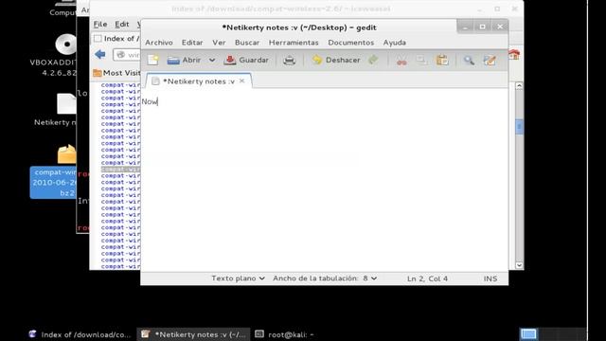
Task: Switch to root@kali terminal in taskbar
Action: pos(284,334)
